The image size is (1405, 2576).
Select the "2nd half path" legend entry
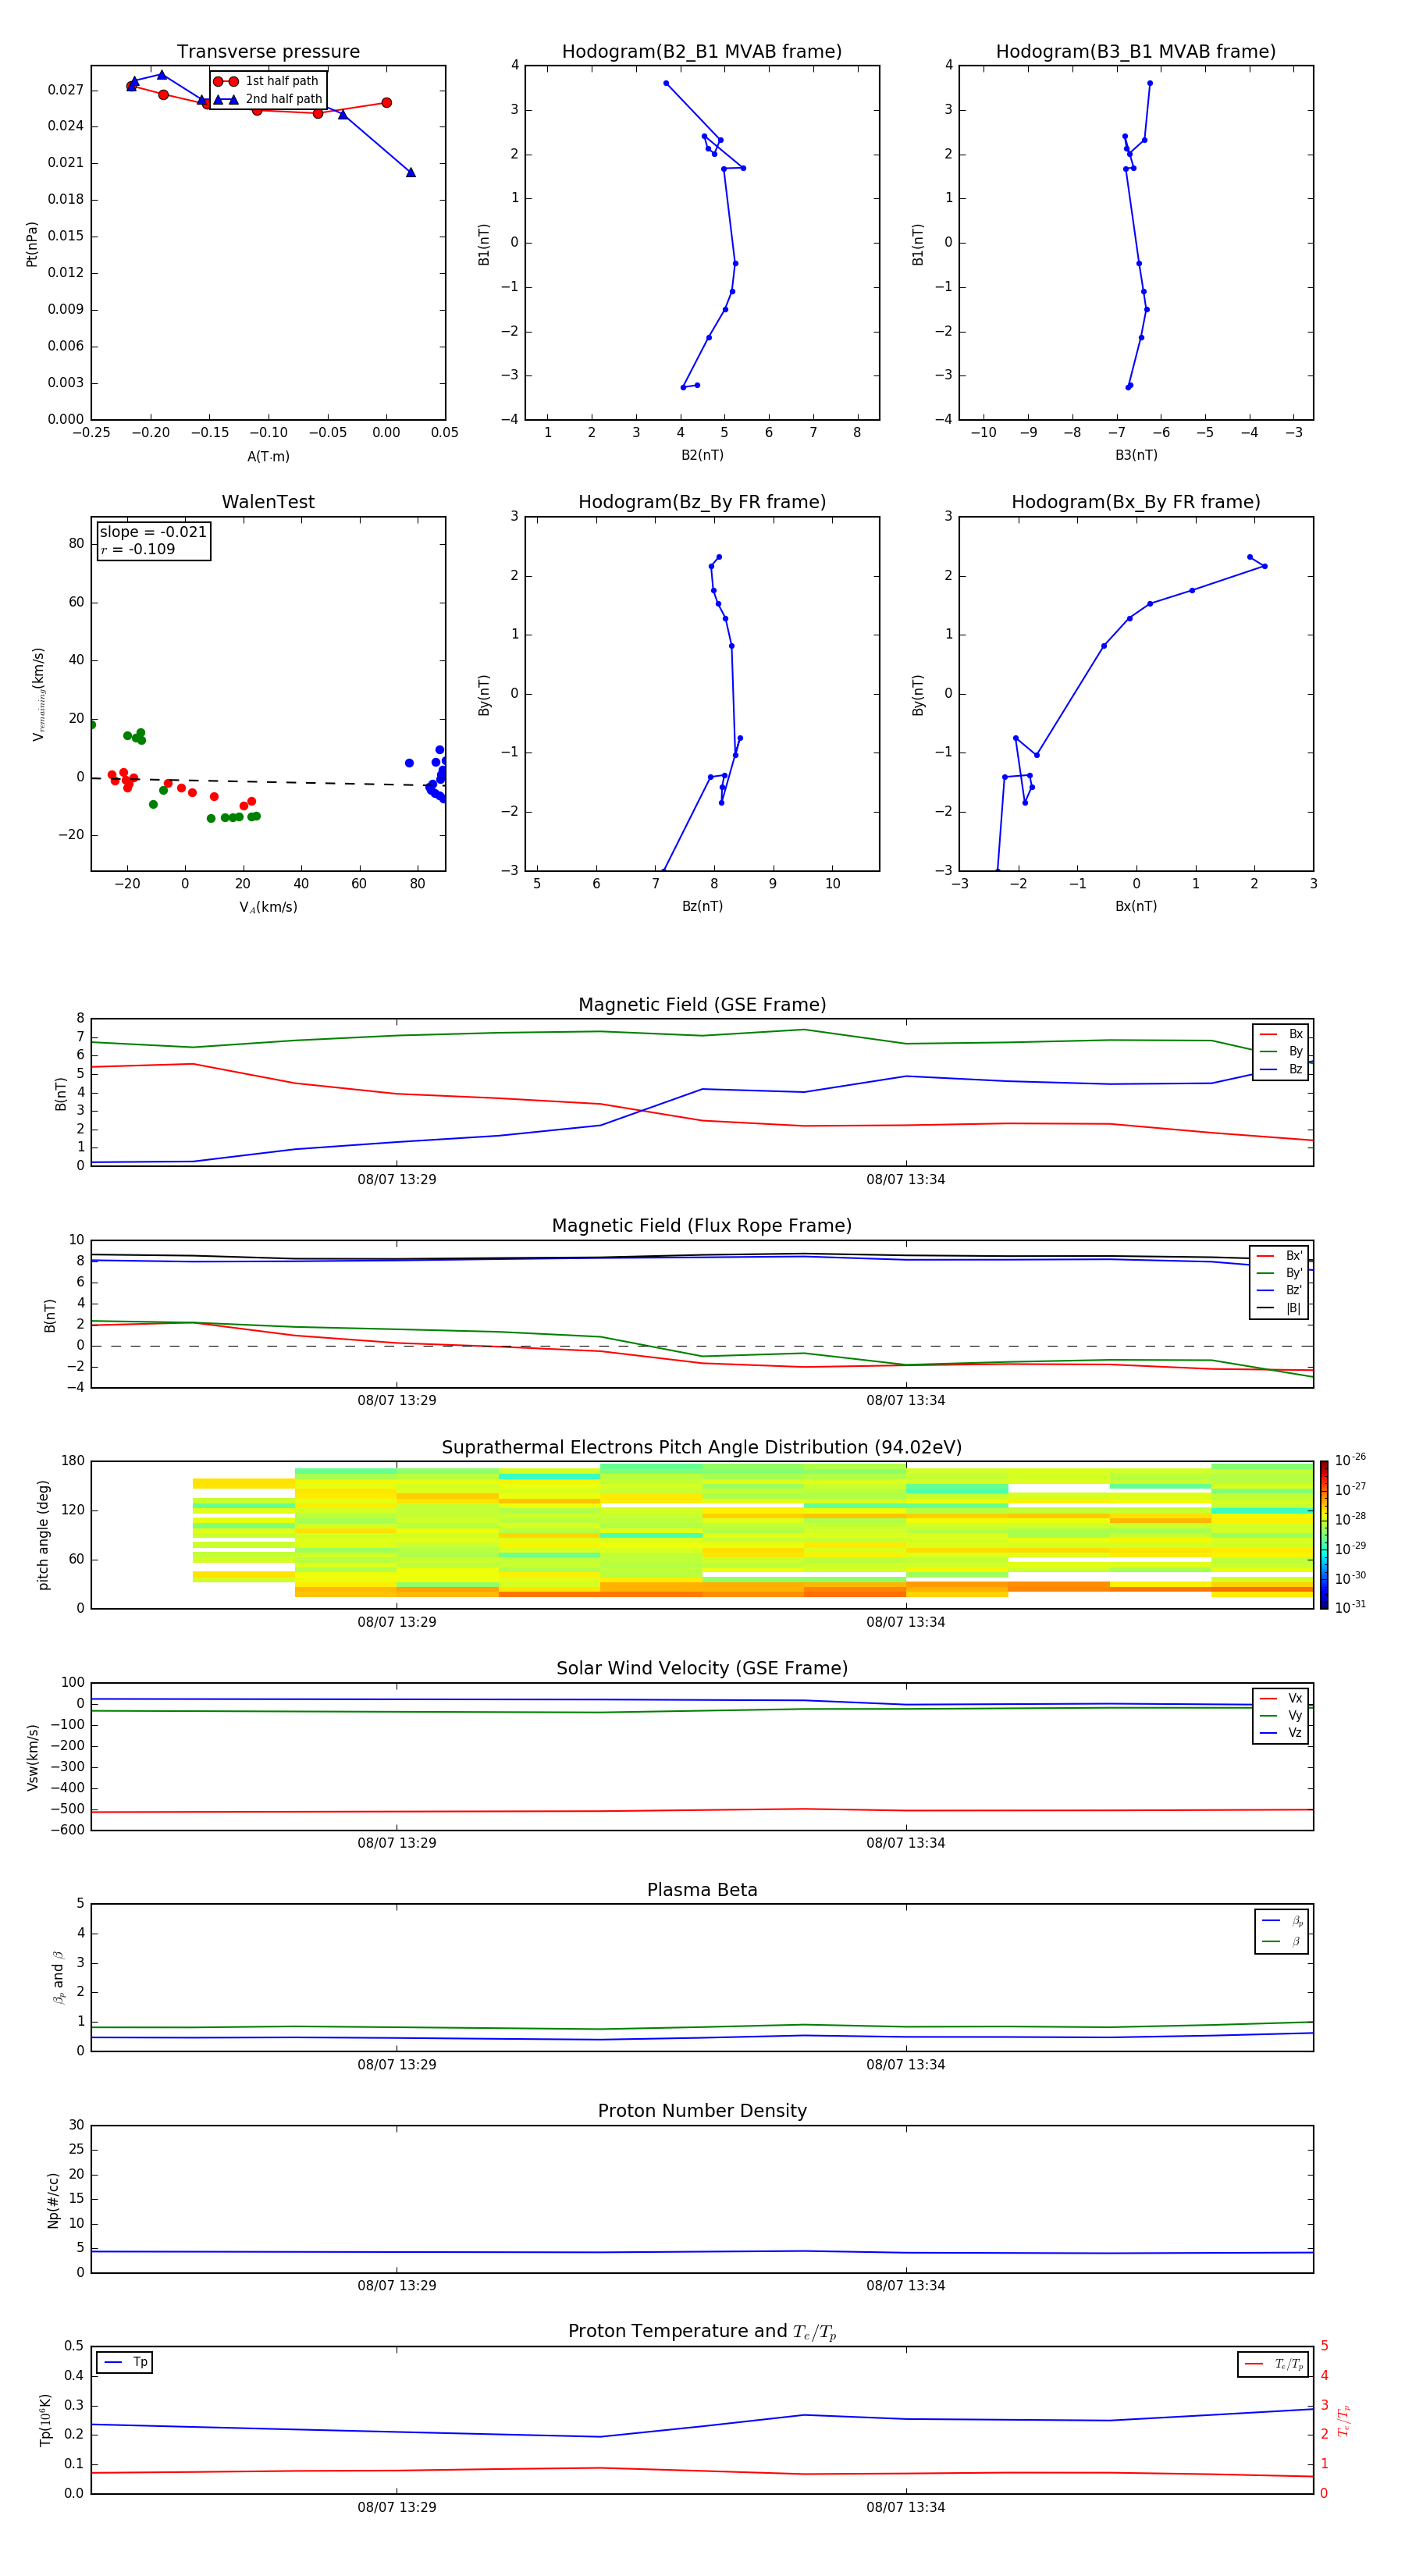268,99
